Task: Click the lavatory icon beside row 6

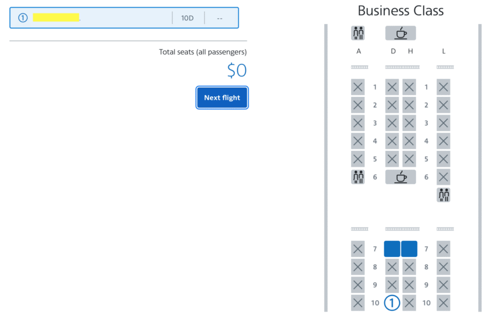Action: pyautogui.click(x=358, y=177)
